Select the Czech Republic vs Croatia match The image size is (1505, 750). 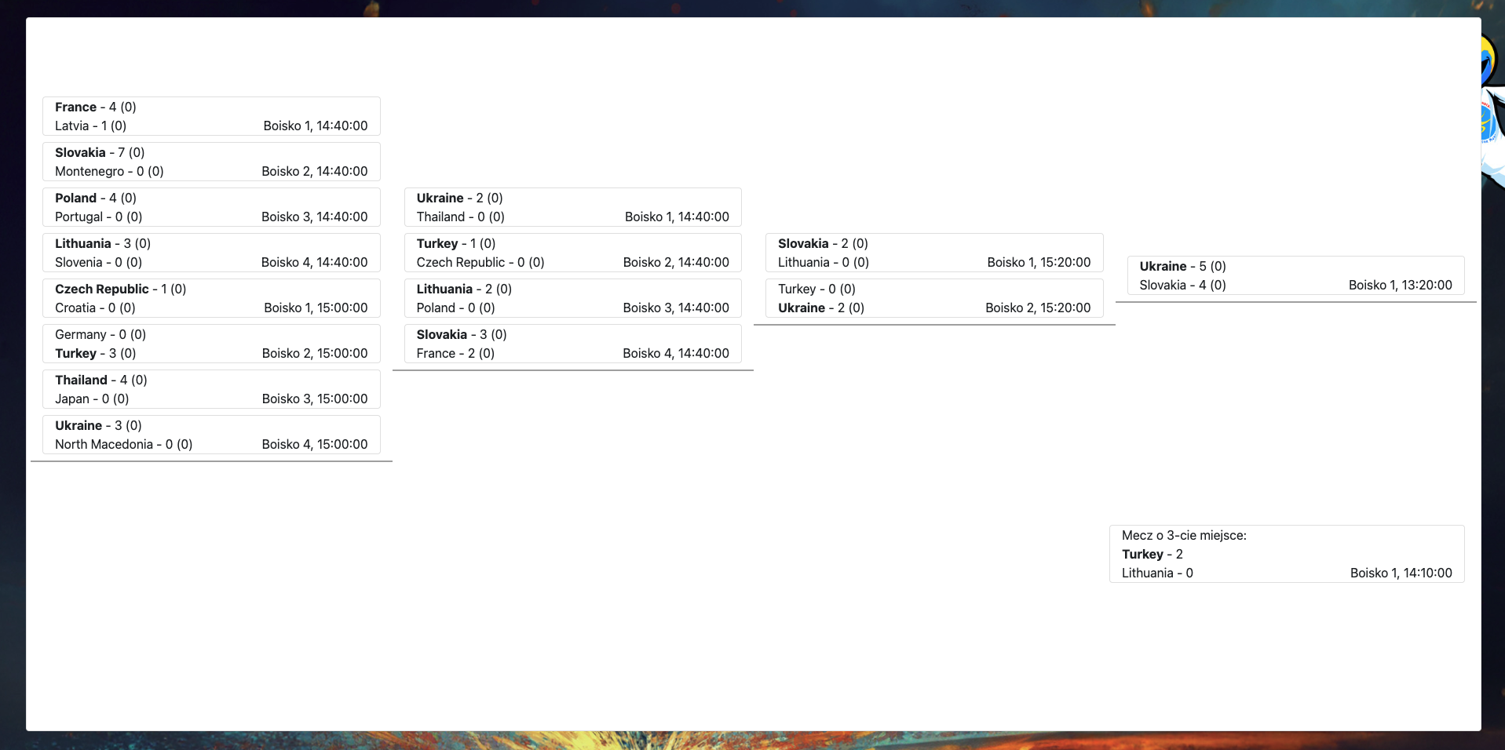210,298
